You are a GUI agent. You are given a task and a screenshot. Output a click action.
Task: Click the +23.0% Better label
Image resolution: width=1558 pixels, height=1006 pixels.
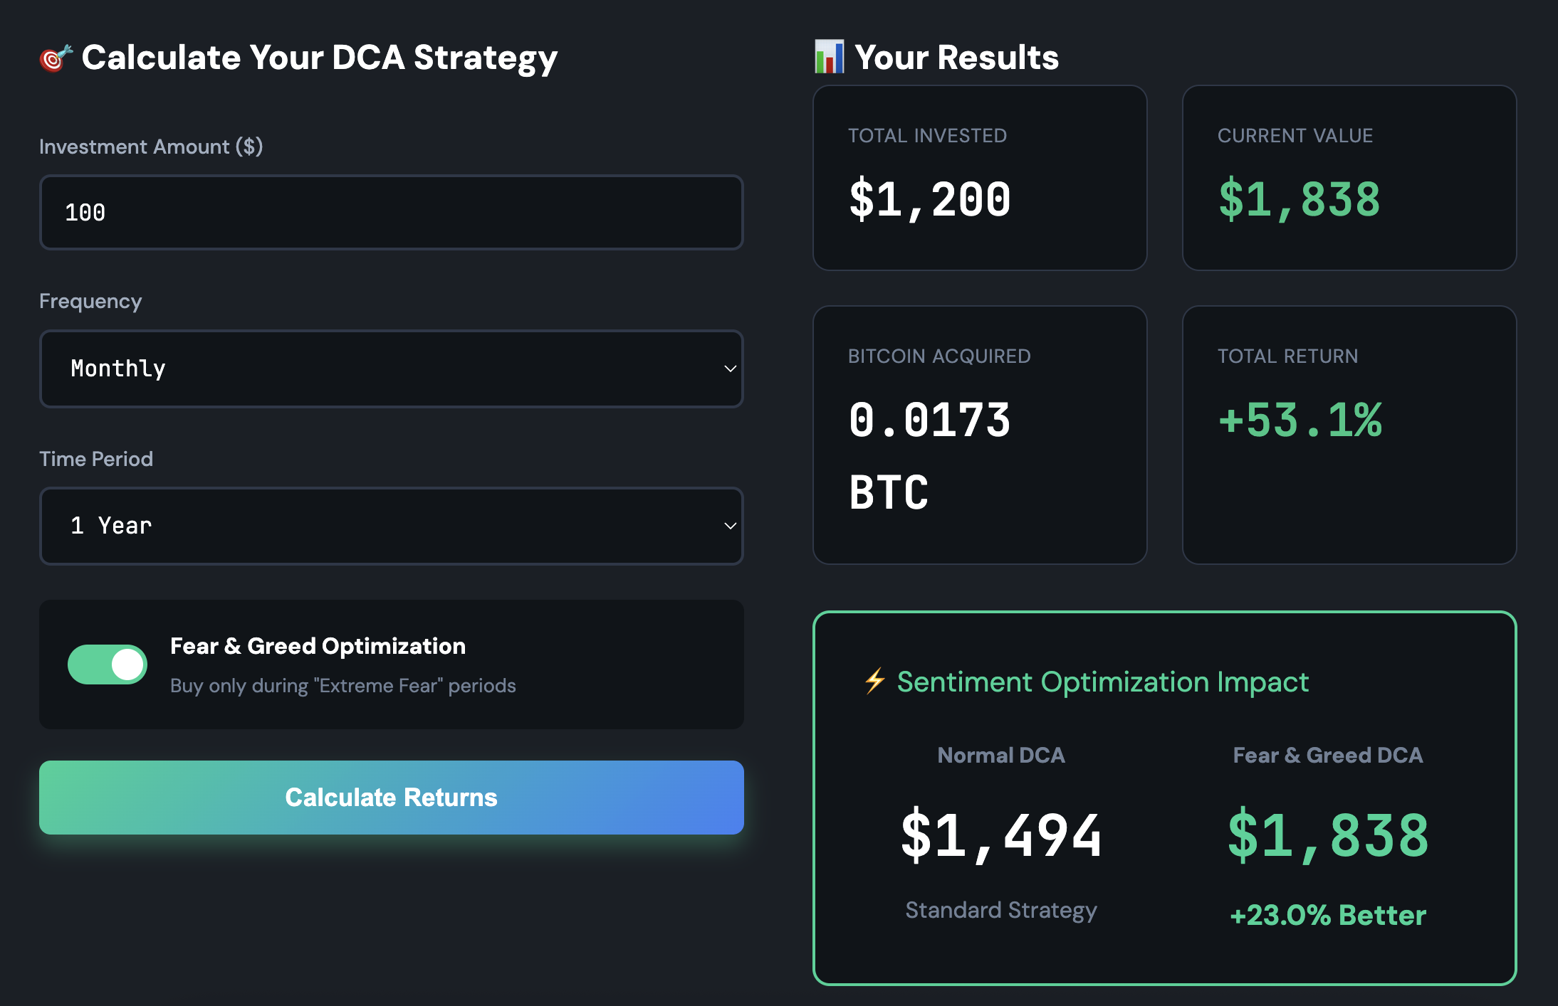pos(1327,916)
